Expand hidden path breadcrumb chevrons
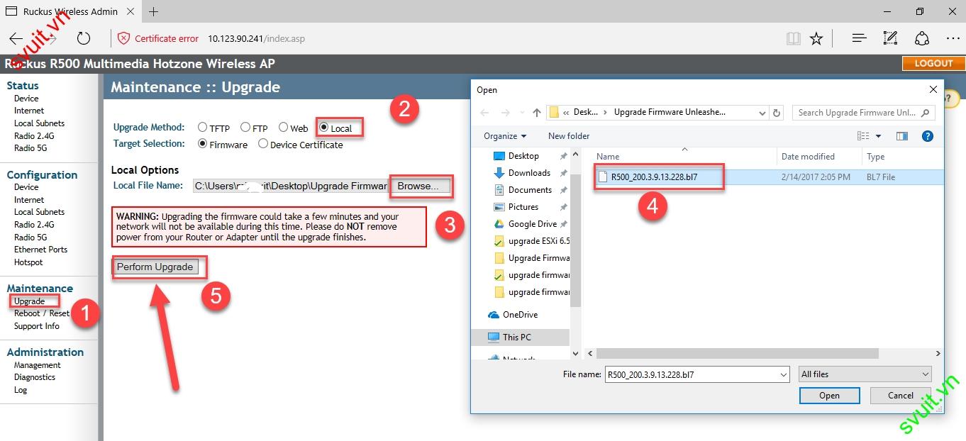 tap(567, 113)
